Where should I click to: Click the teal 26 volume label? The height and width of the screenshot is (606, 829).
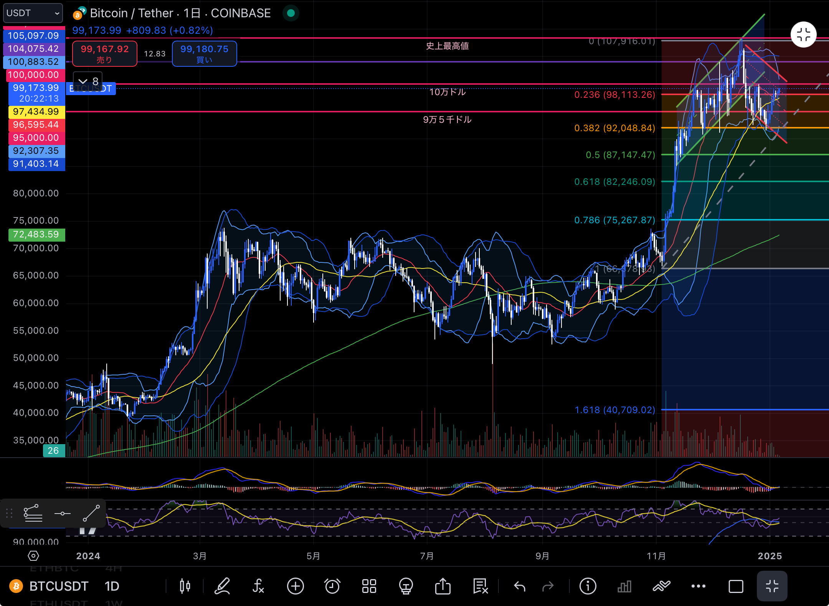point(54,451)
